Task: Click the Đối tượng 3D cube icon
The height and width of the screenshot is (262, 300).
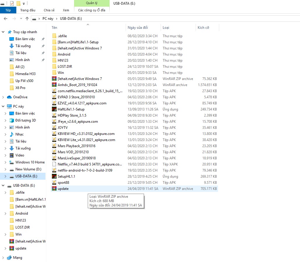Action: click(x=12, y=120)
